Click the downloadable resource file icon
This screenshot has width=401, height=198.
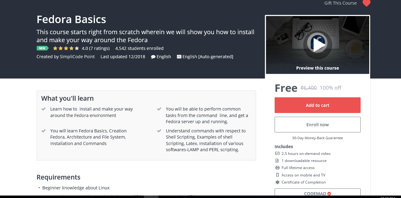click(277, 161)
